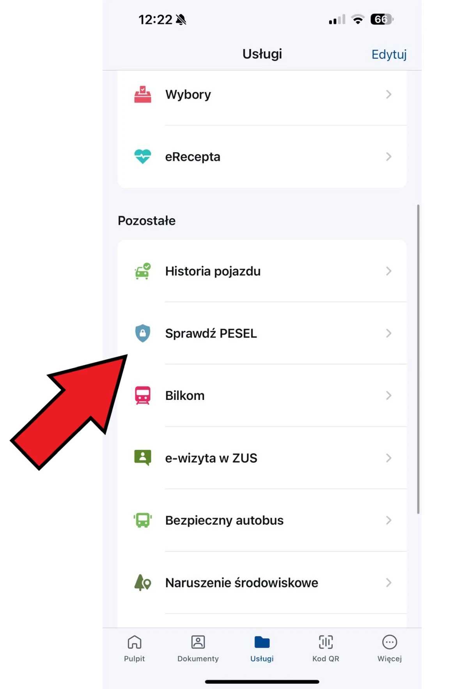Tap the Bezpieczny autobus bus icon
This screenshot has width=468, height=689.
(x=143, y=520)
